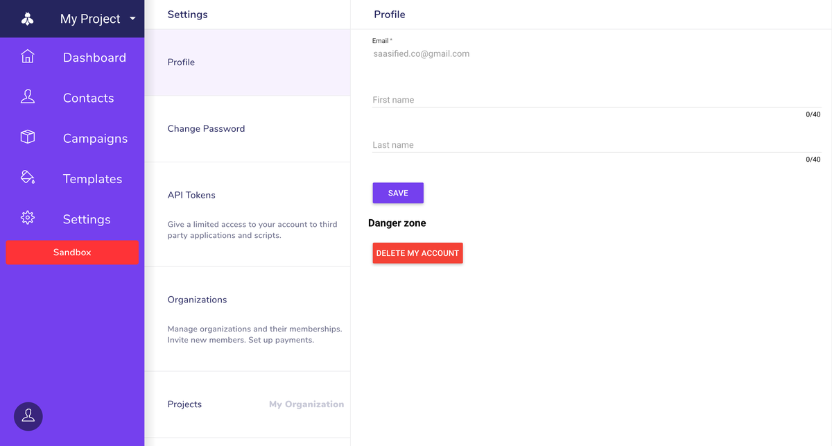Screen dimensions: 832x446
Task: Open the Profile settings section
Action: (181, 62)
